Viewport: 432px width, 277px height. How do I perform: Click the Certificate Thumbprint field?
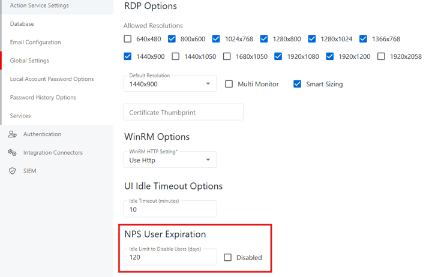183,112
